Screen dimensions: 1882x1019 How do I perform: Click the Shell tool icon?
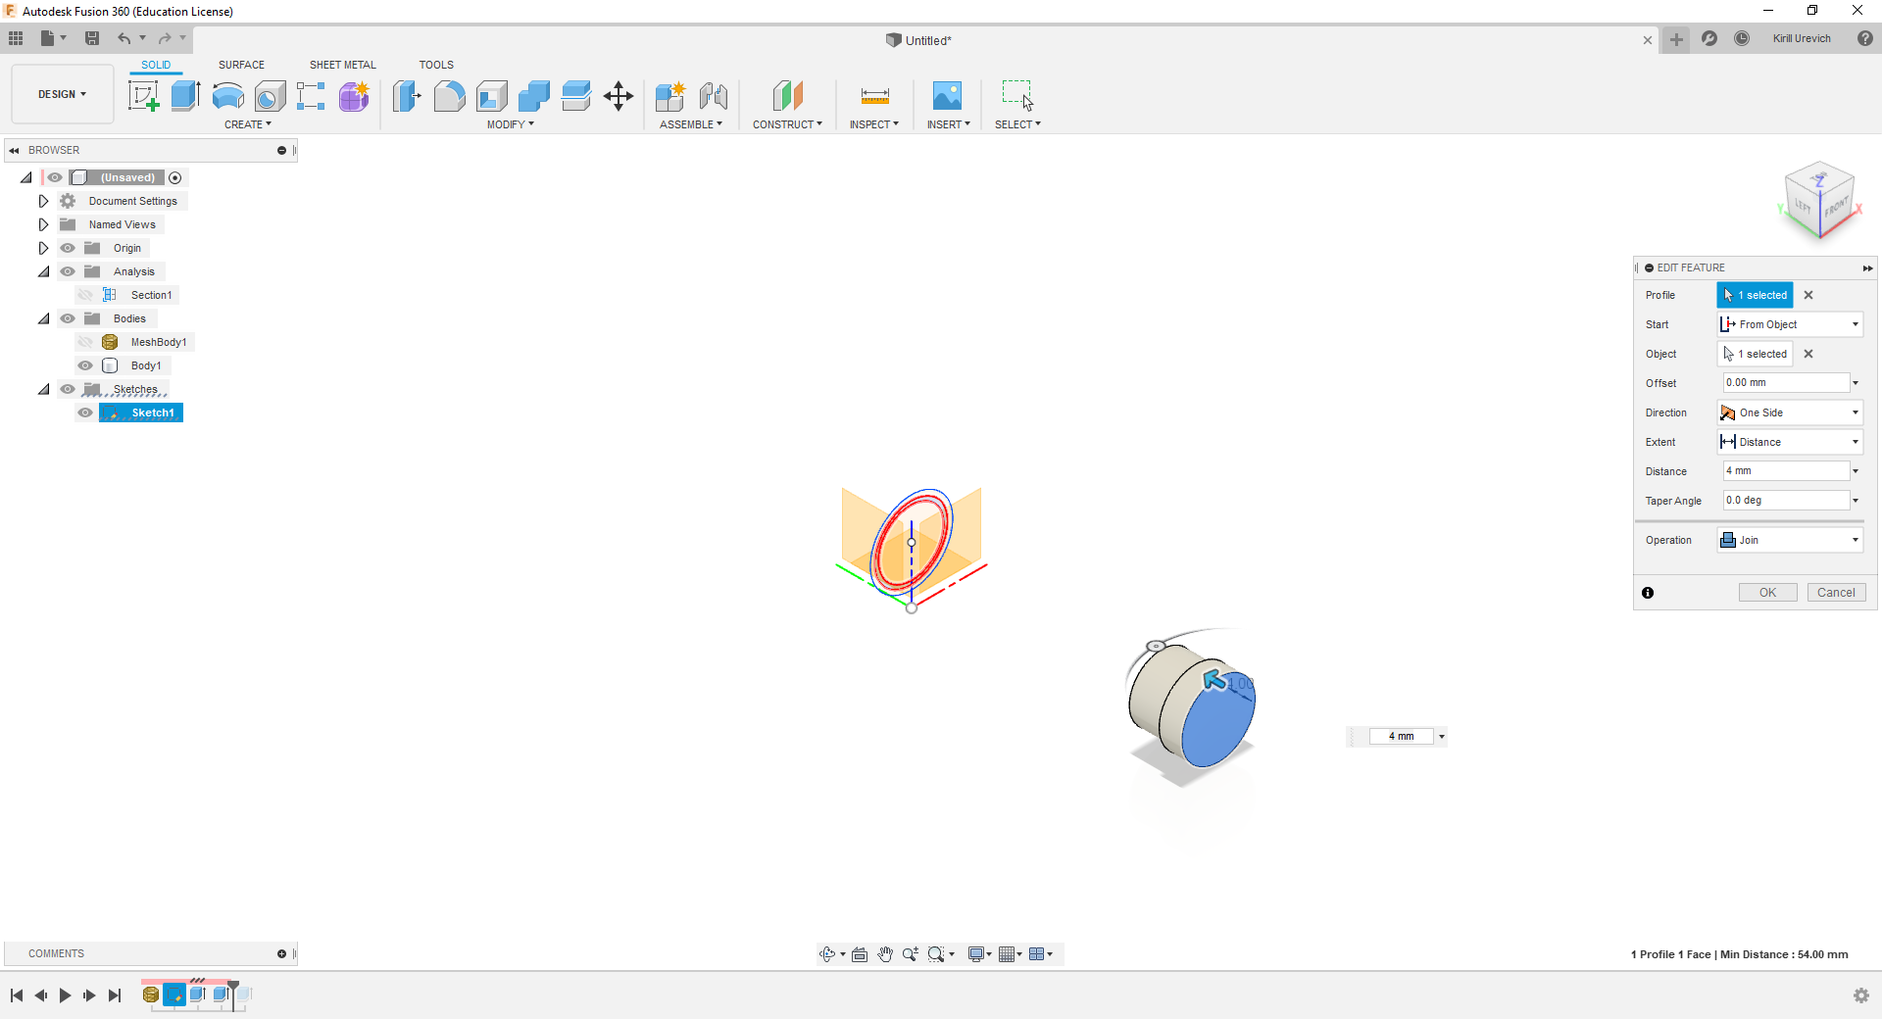tap(492, 96)
